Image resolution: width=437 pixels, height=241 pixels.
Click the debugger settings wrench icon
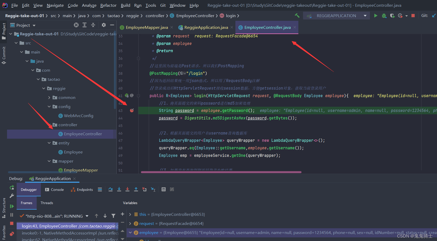pyautogui.click(x=12, y=196)
